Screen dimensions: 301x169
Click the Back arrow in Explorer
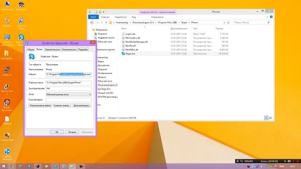point(92,23)
